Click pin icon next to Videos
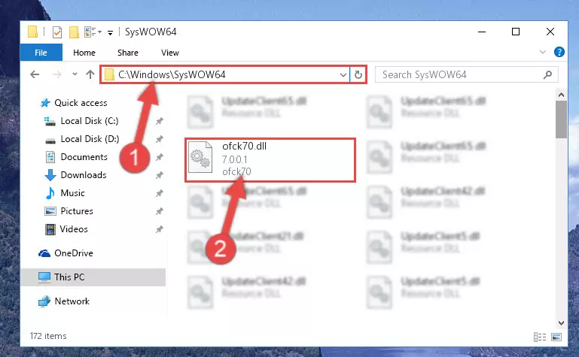 pos(159,229)
